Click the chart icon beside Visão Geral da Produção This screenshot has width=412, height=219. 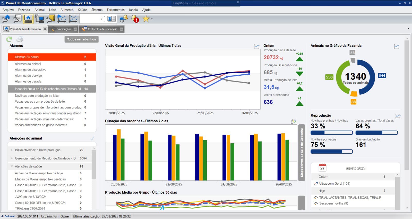[257, 46]
